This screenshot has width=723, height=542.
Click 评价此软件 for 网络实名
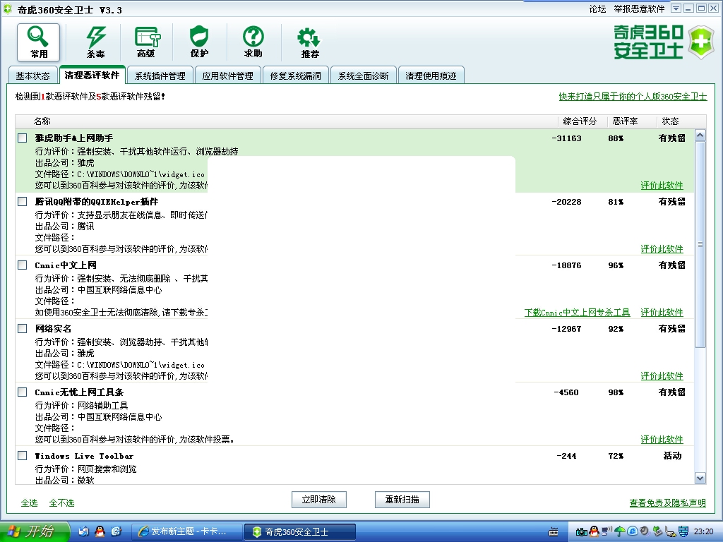click(662, 376)
